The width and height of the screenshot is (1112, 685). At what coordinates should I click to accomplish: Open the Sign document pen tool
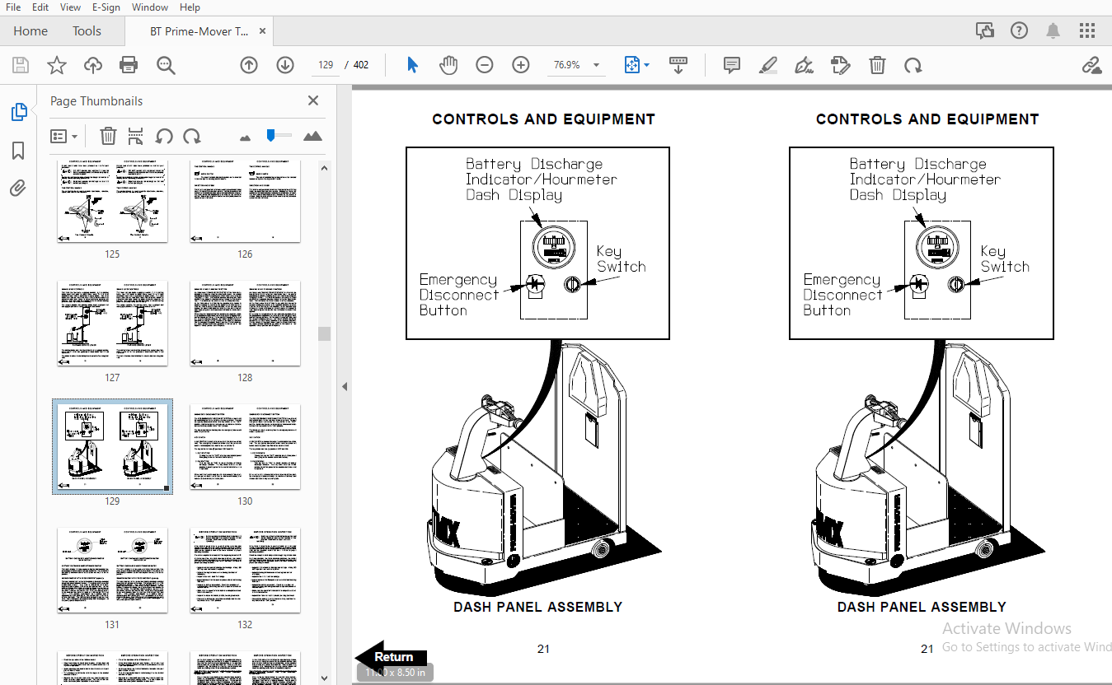tap(804, 65)
